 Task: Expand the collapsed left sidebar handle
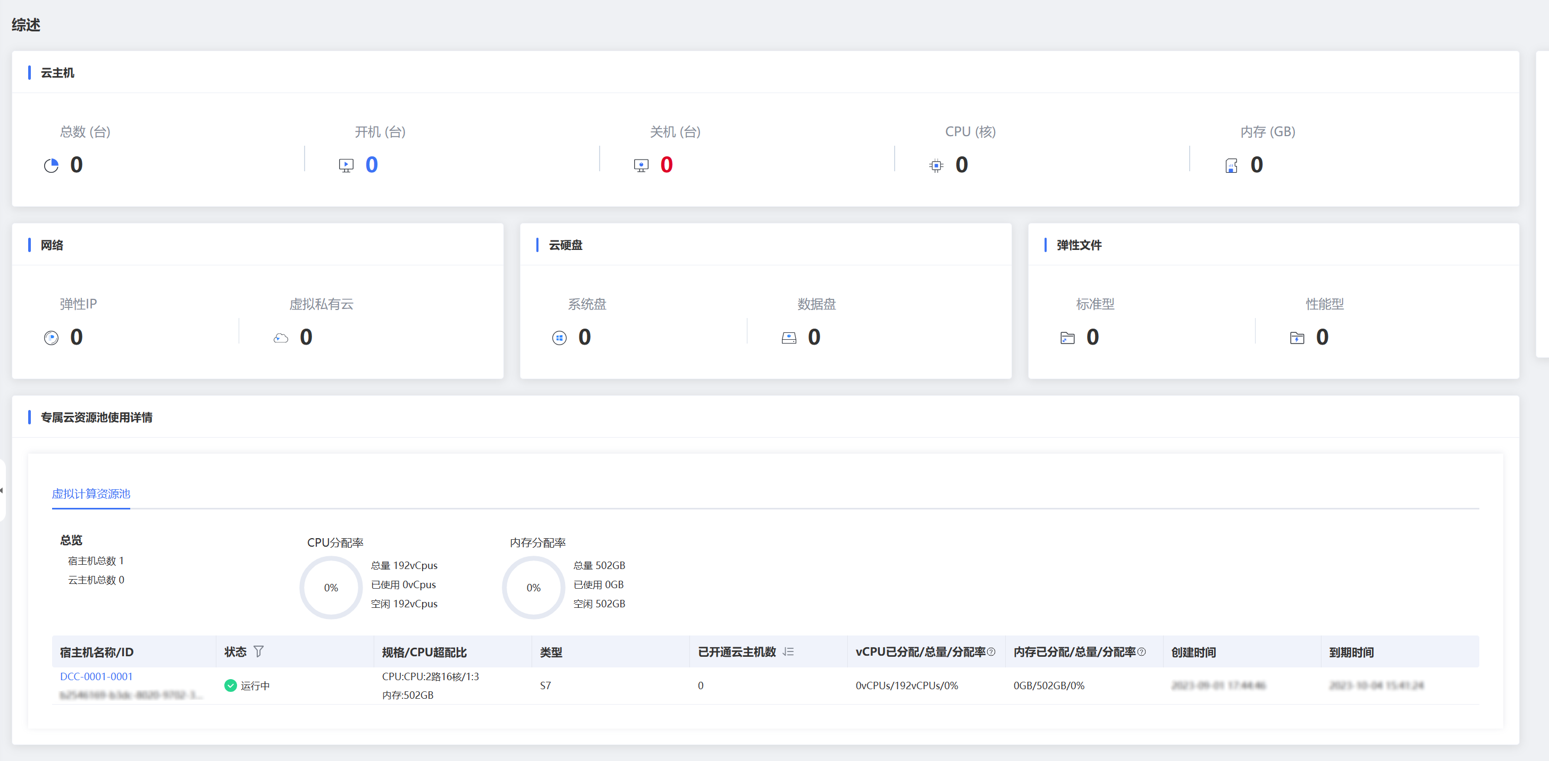pyautogui.click(x=3, y=490)
